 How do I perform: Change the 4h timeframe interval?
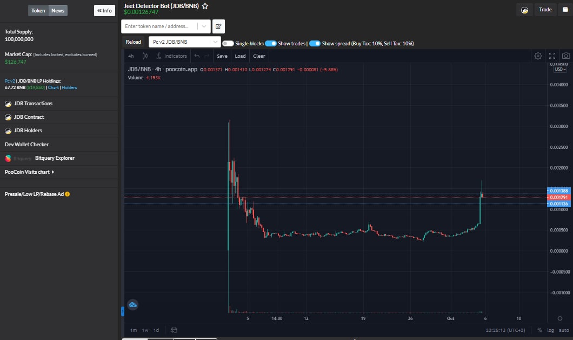pyautogui.click(x=131, y=56)
